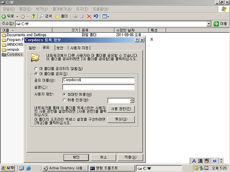Click the 적용(A) apply button
Viewport: 230px width, 172px height.
tap(130, 157)
